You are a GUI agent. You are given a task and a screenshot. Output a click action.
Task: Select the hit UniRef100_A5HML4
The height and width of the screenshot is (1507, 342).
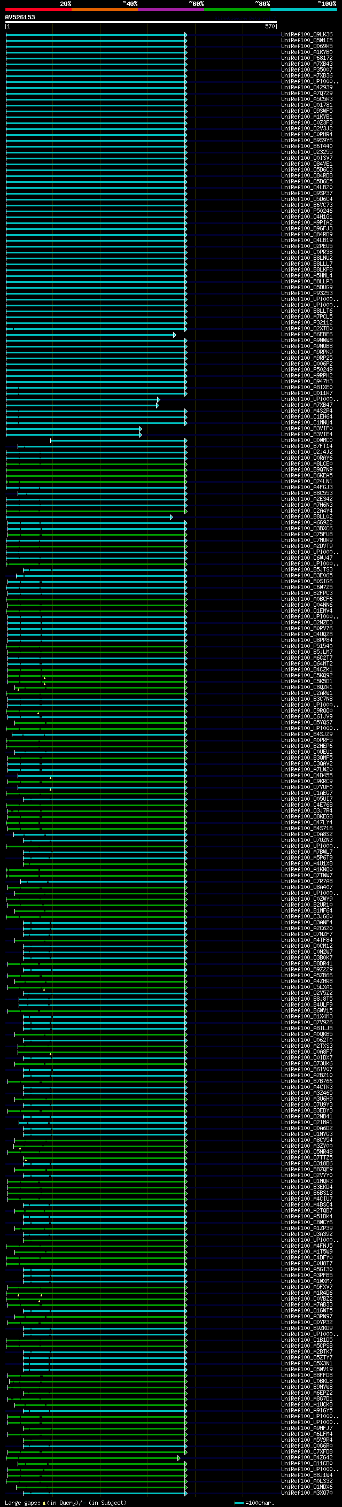(307, 275)
